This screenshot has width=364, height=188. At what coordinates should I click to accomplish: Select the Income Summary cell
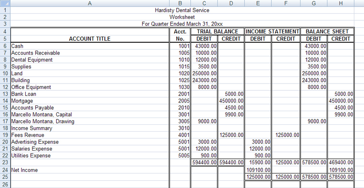point(90,128)
